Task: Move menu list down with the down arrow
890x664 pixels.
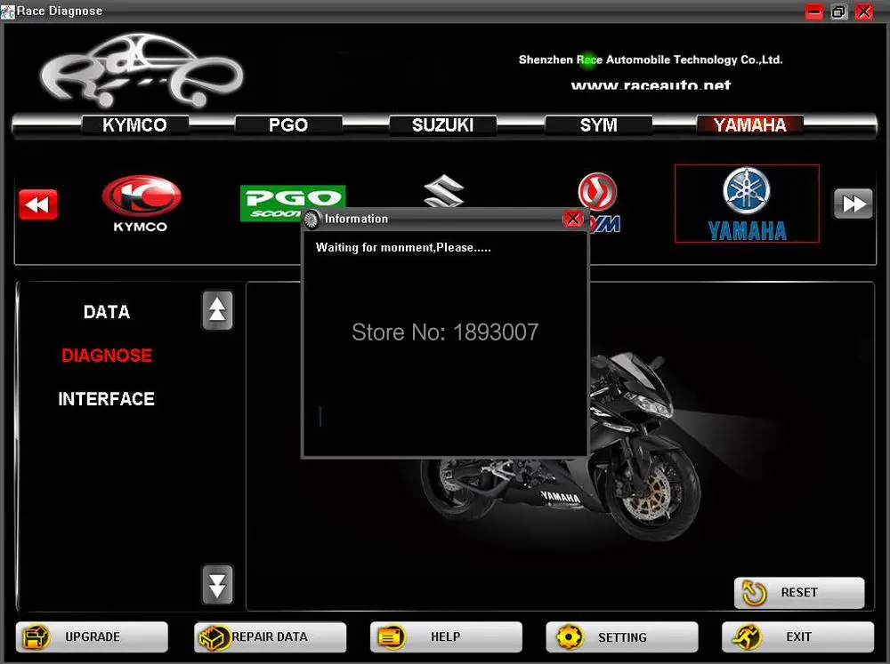Action: (217, 584)
